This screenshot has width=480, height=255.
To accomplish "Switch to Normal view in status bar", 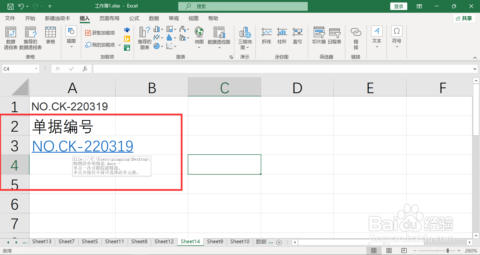I will [374, 251].
